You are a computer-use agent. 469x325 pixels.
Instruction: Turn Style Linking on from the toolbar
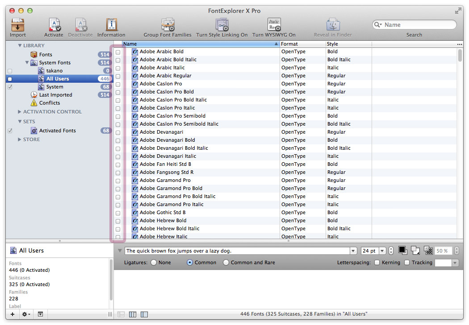click(x=222, y=25)
